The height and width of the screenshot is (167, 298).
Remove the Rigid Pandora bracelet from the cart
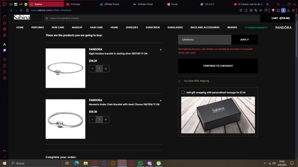(161, 50)
